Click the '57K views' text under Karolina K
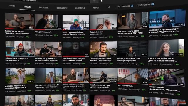 [x=153, y=36]
